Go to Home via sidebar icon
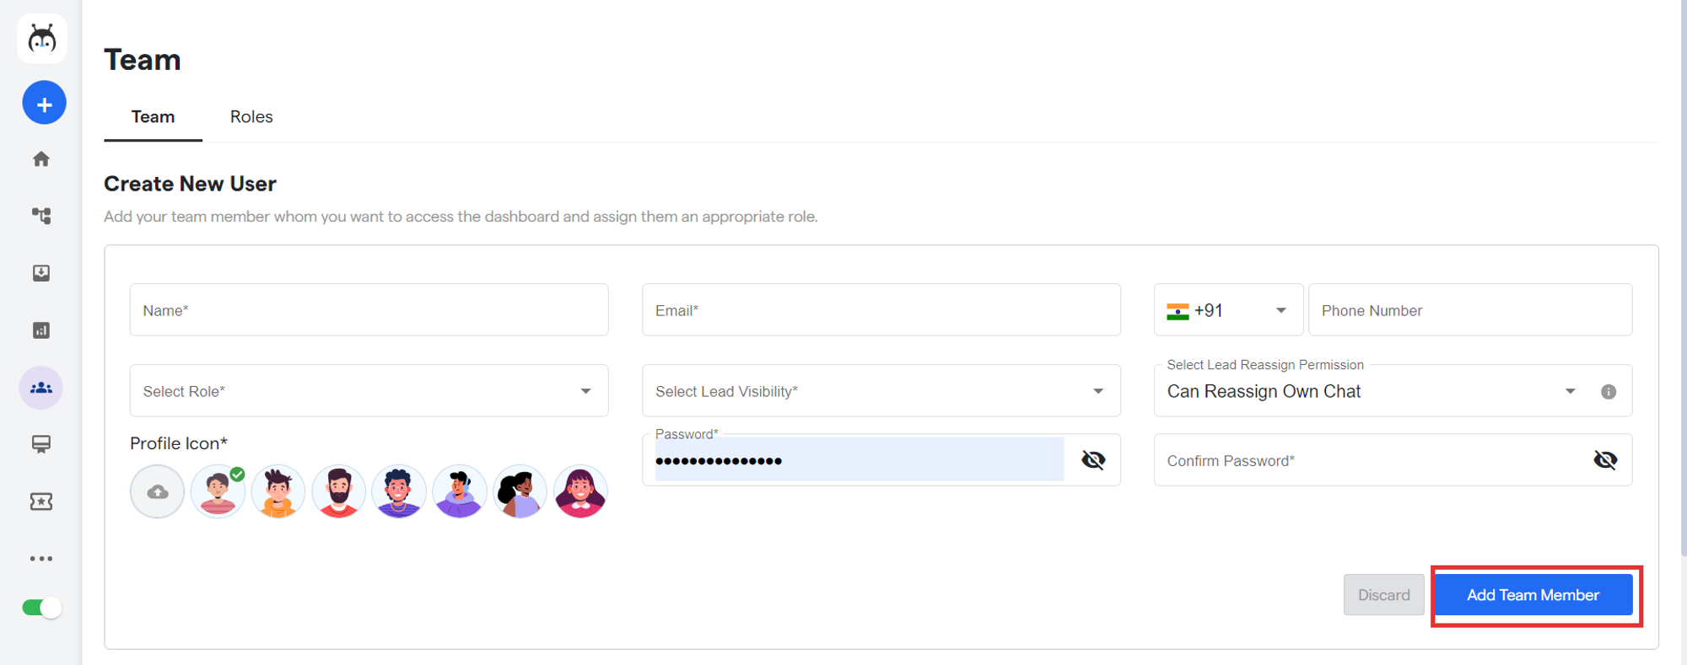1687x665 pixels. (41, 159)
